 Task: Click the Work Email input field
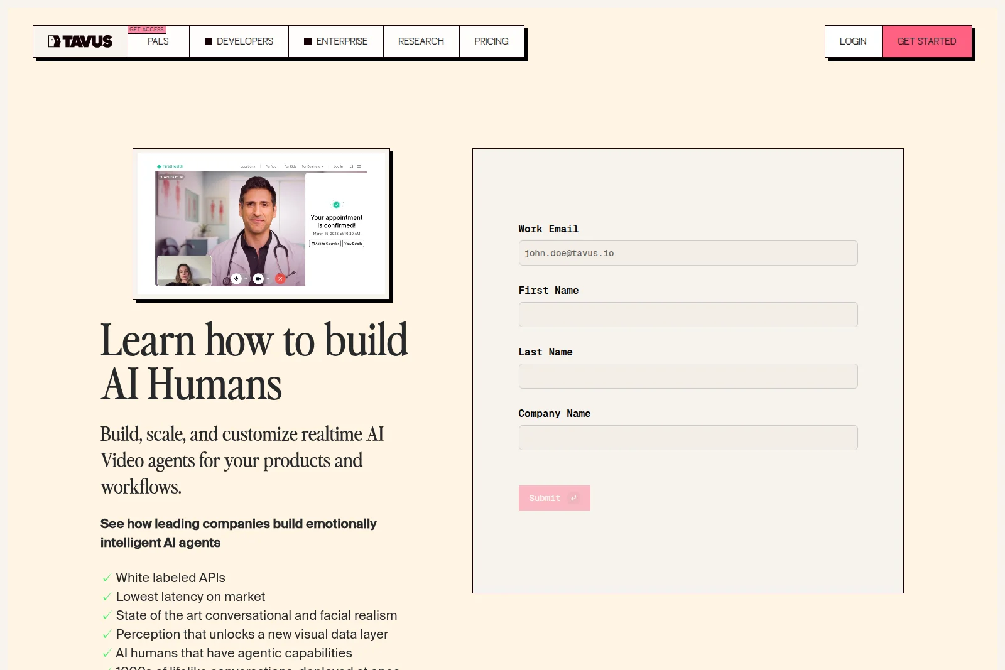click(x=688, y=253)
